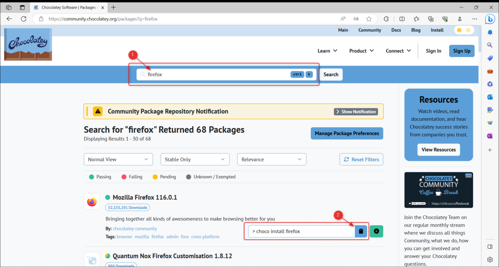The image size is (499, 267).
Task: Add this page to favorites star
Action: point(369,19)
